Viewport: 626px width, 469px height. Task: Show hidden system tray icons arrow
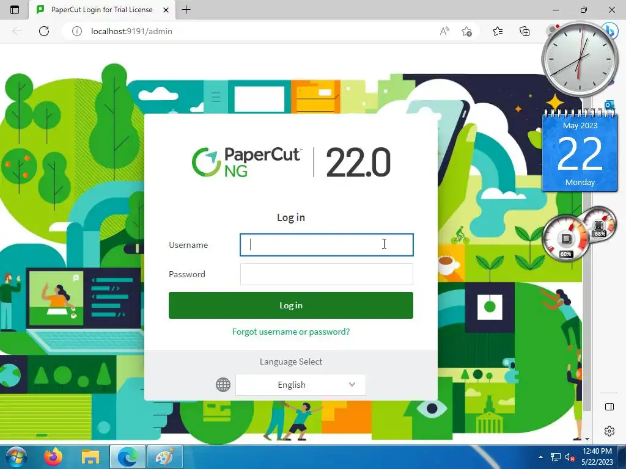pyautogui.click(x=540, y=457)
